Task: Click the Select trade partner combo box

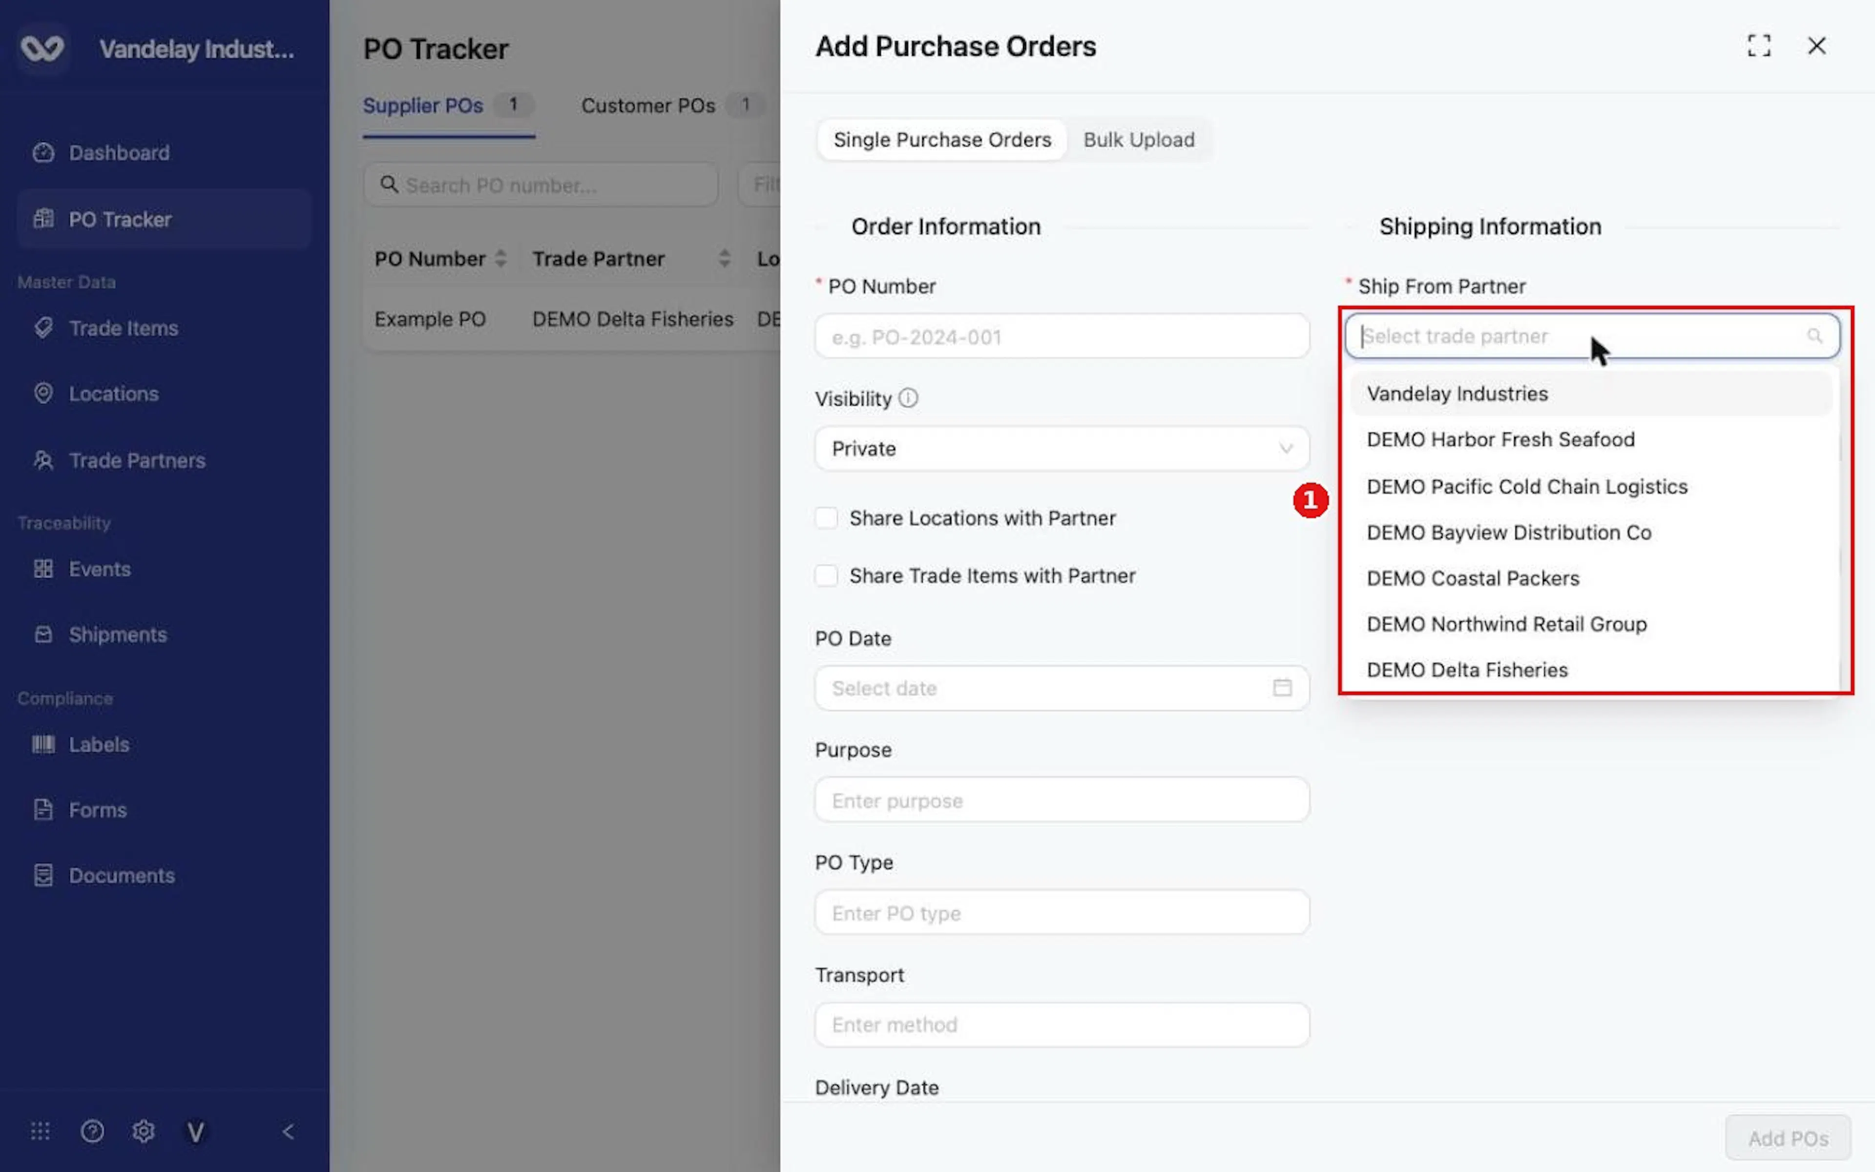Action: [x=1591, y=336]
